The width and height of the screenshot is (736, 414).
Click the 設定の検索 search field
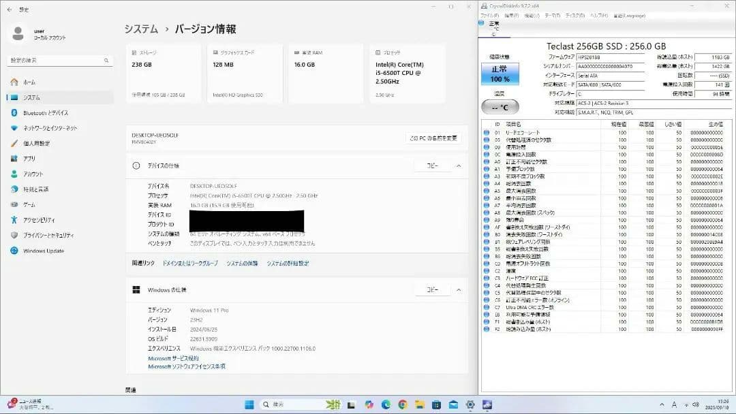(60, 61)
